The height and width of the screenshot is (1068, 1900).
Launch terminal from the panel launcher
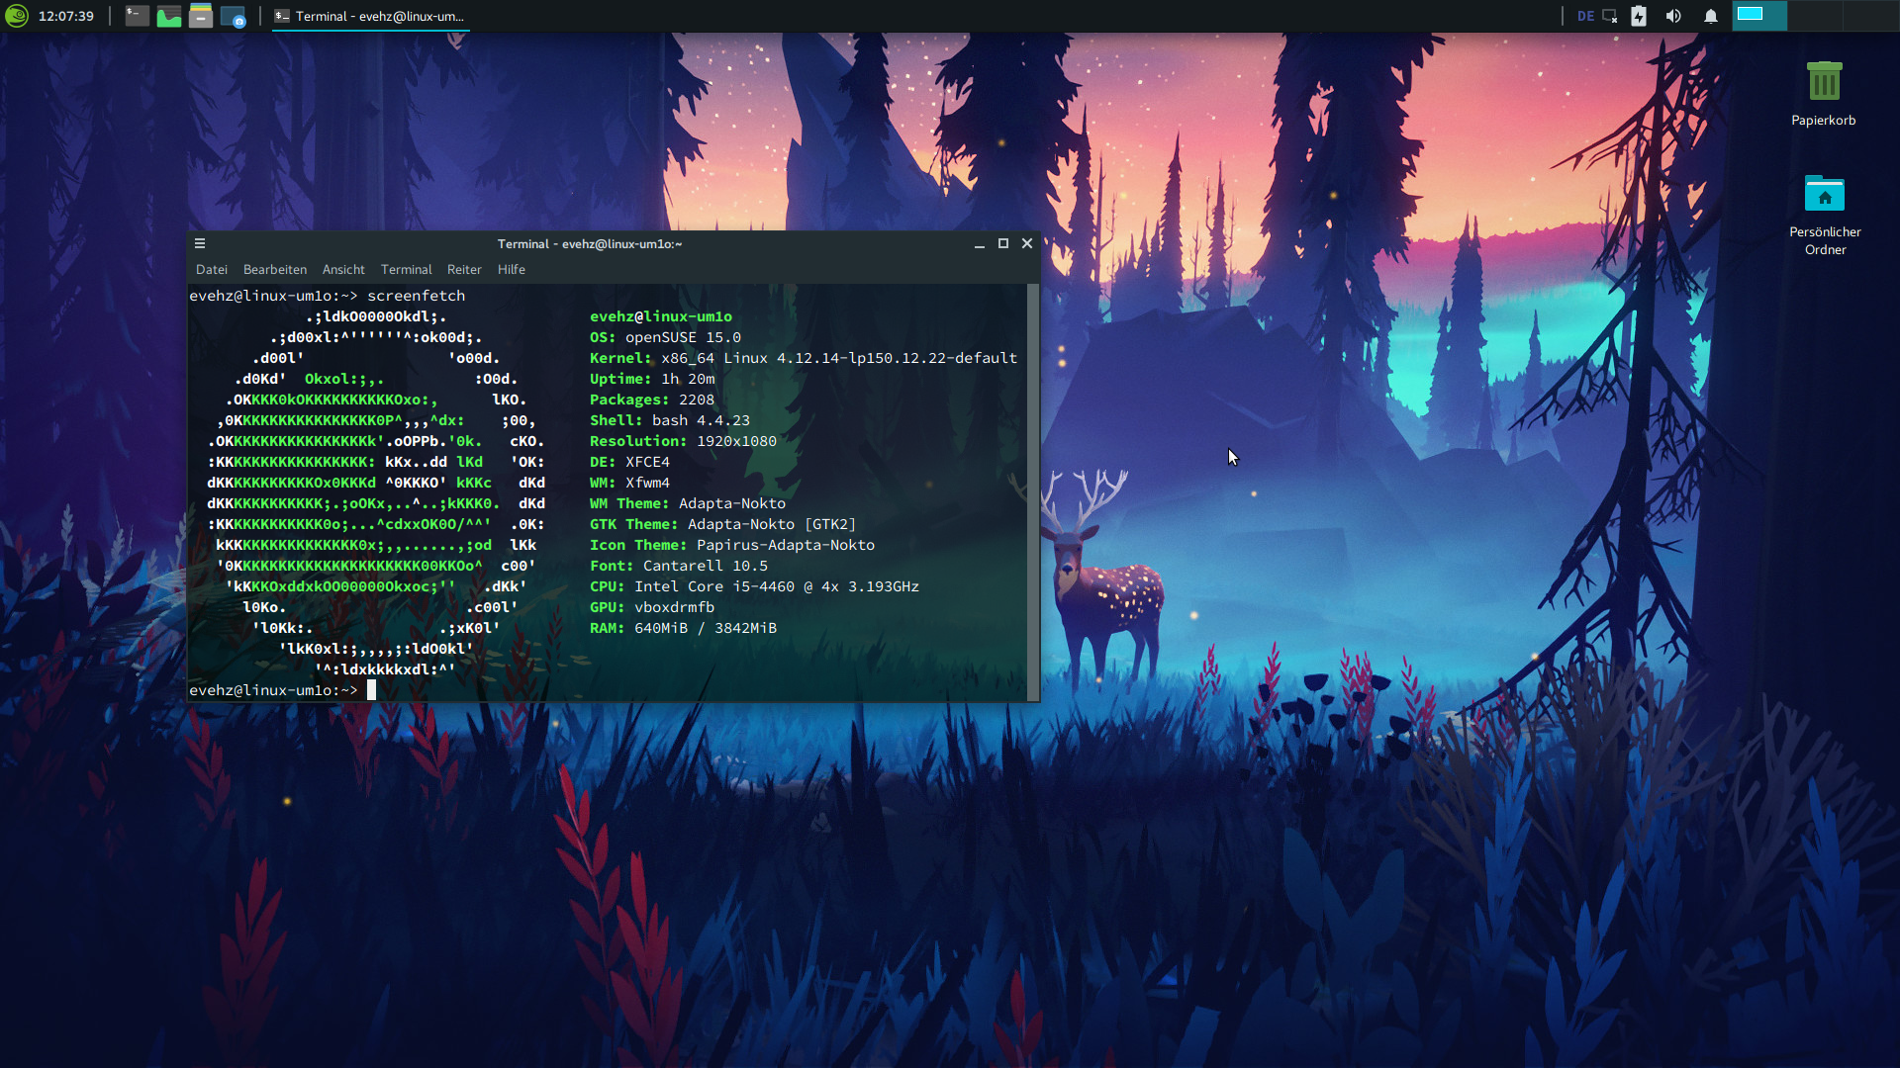138,16
